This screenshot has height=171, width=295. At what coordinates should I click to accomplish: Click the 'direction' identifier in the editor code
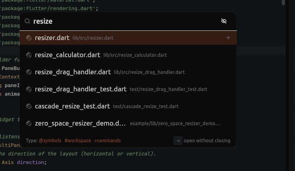coord(30,162)
